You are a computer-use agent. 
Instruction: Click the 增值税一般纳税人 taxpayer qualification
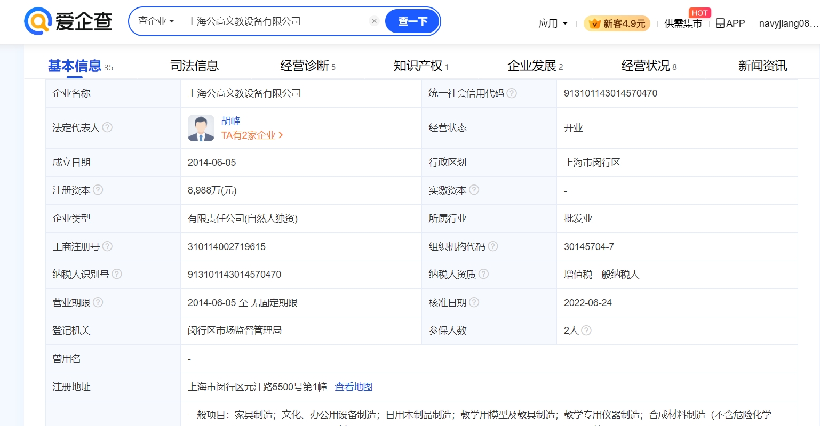pos(602,275)
